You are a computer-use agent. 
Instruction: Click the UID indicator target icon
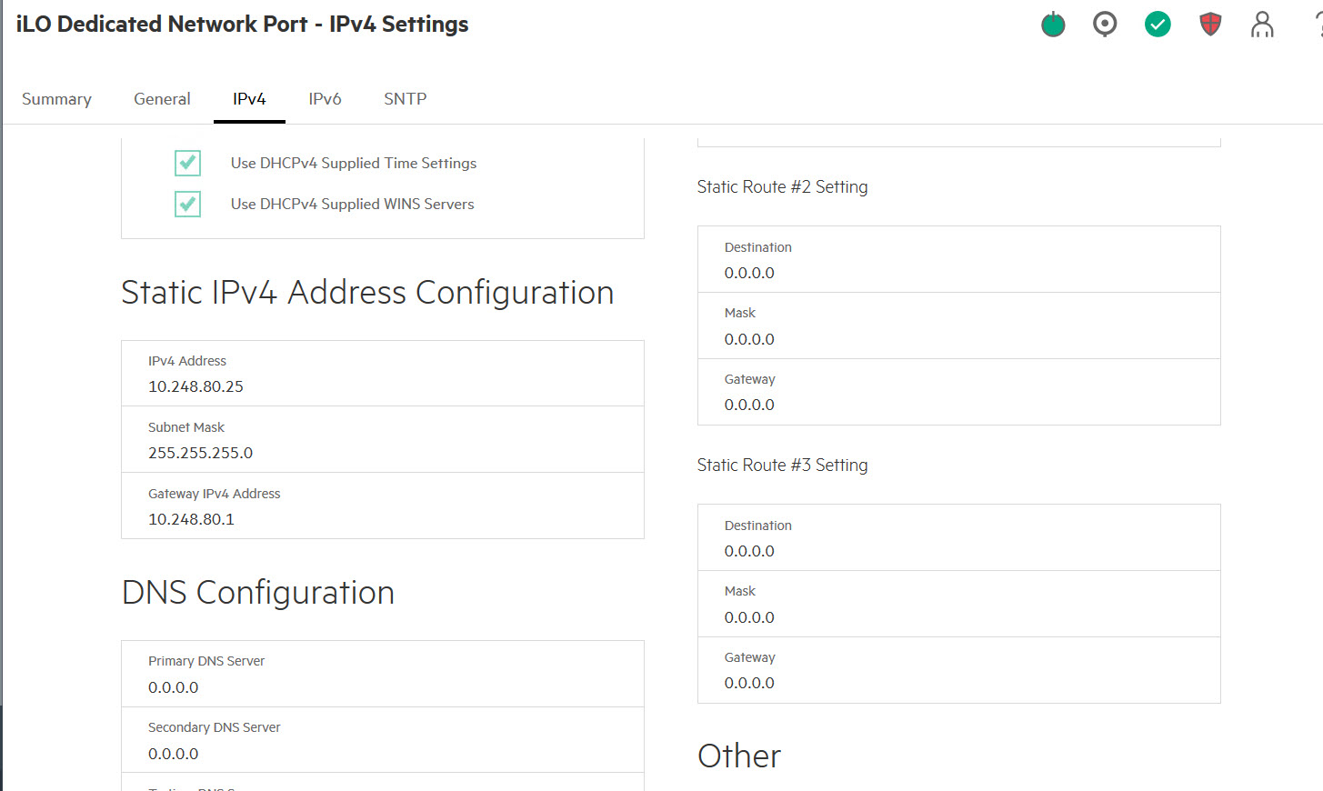(x=1105, y=25)
